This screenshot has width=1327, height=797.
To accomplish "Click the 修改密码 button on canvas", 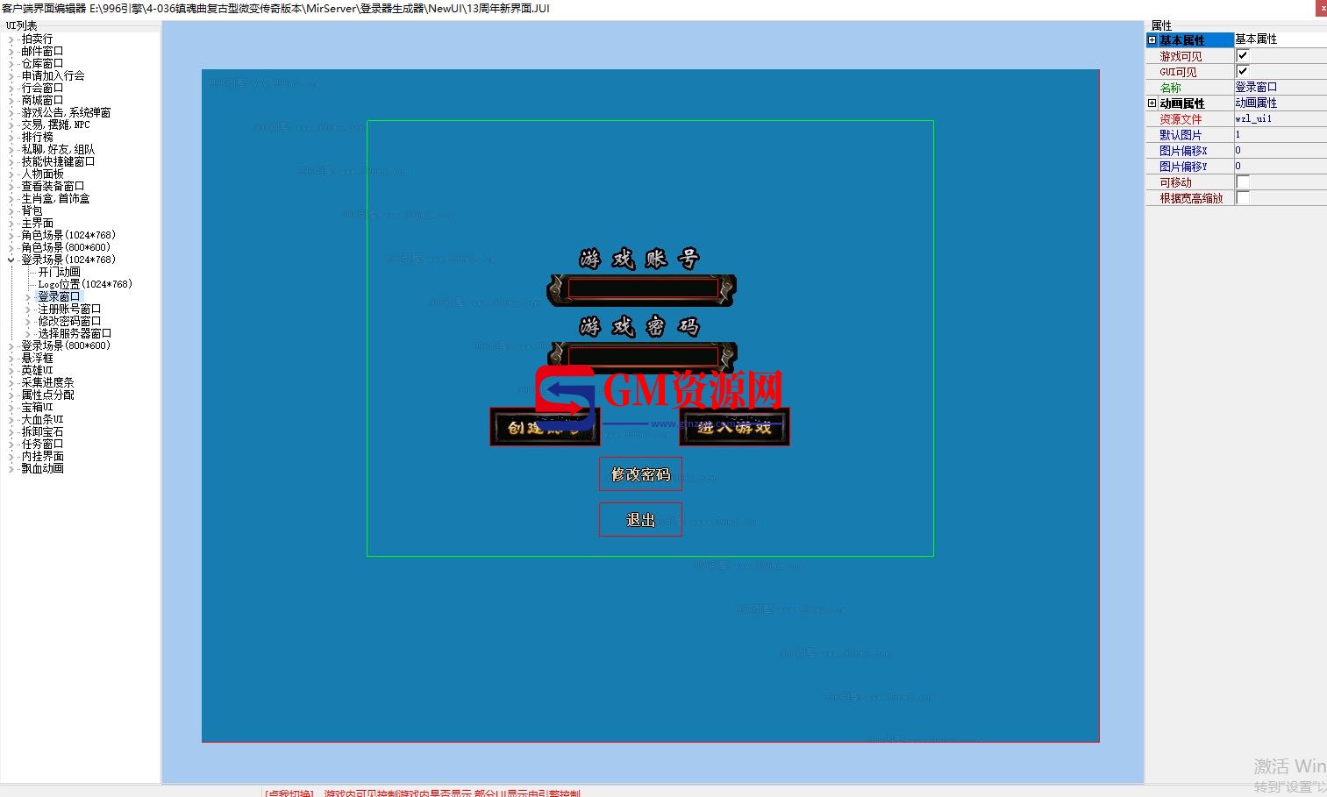I will [x=640, y=474].
